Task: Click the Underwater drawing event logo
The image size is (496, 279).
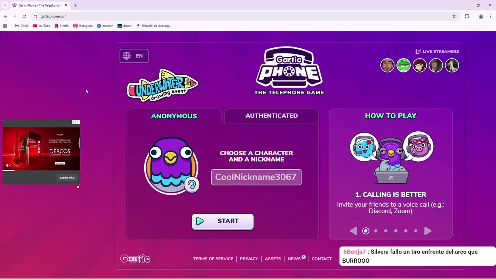Action: click(162, 85)
